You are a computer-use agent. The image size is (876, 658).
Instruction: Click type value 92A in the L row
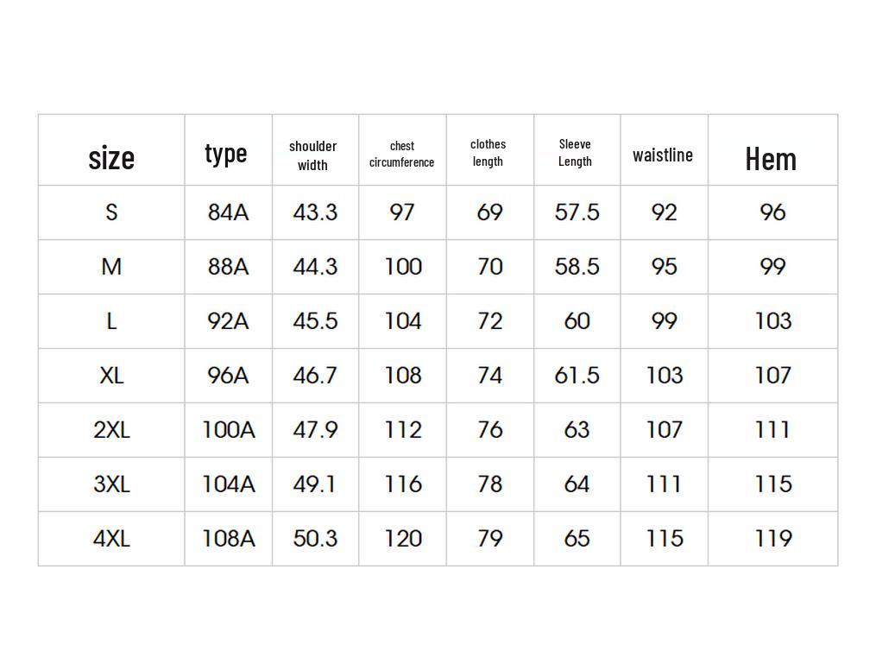pos(228,321)
